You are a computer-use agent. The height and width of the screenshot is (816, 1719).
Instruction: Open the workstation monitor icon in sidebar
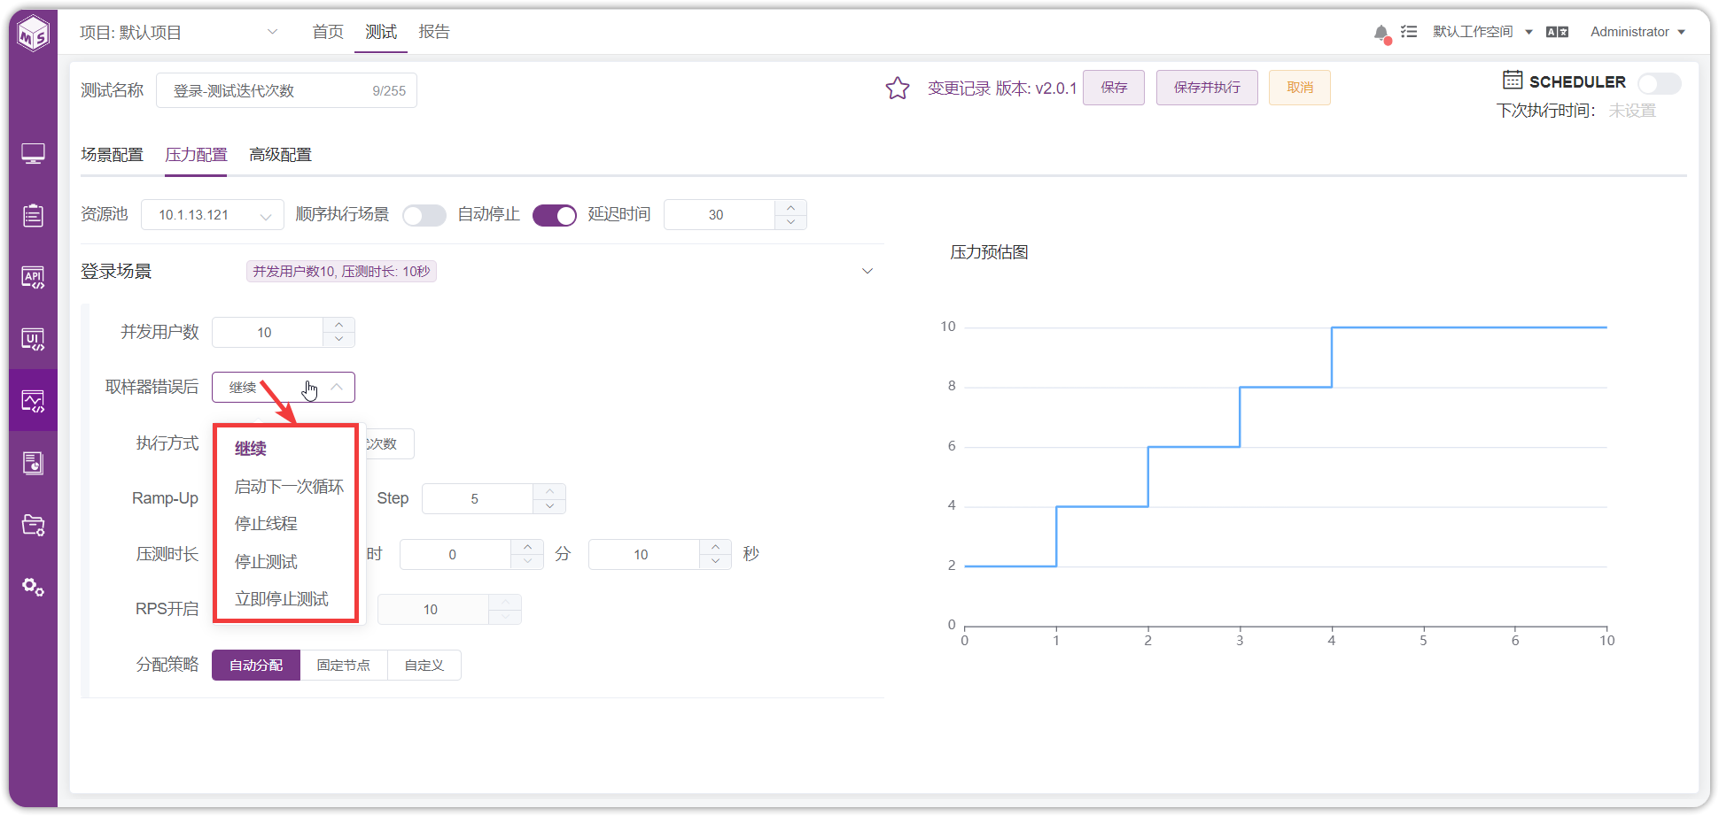(x=33, y=154)
